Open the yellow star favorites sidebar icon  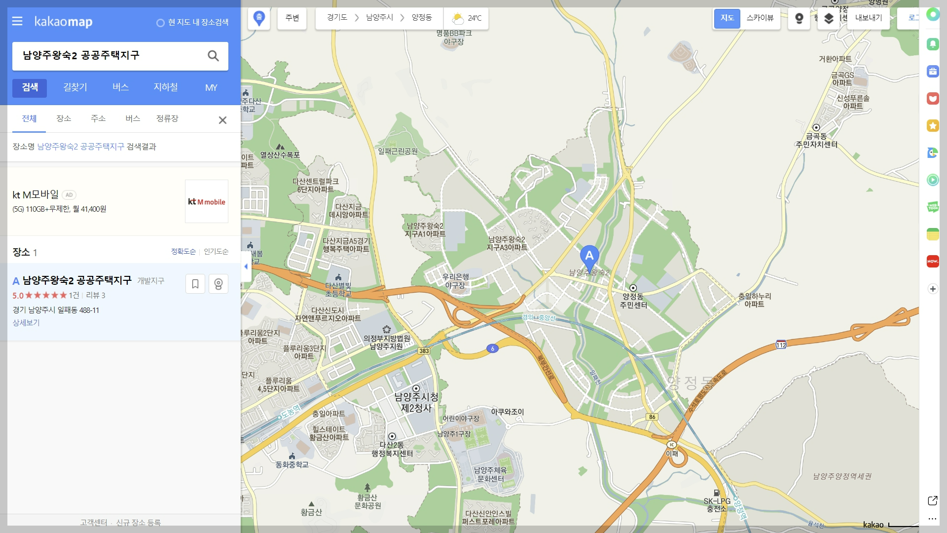tap(933, 125)
